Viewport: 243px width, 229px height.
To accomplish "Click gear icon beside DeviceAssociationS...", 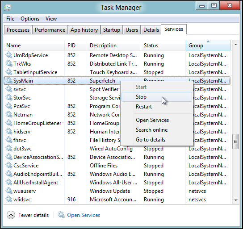I will coord(9,157).
